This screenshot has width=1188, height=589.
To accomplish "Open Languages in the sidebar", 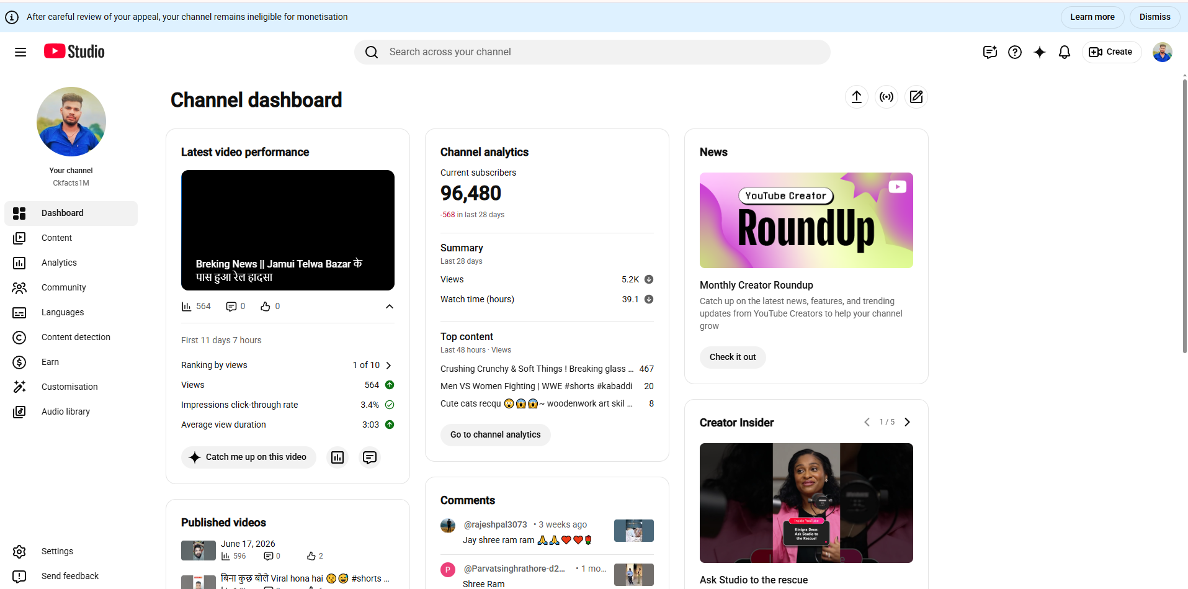I will (x=71, y=313).
